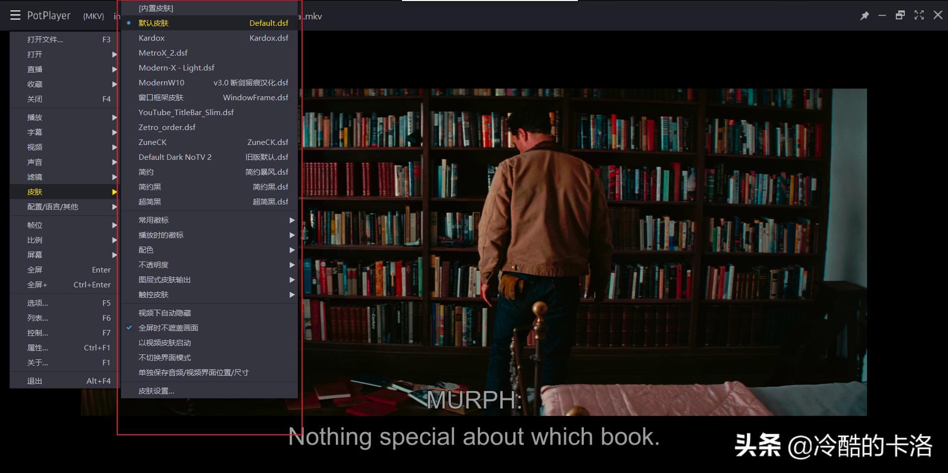The image size is (948, 473).
Task: Minimize the PotPlayer window
Action: coord(882,15)
